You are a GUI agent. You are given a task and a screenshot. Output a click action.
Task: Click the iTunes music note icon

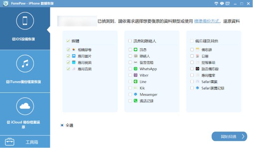click(25, 63)
